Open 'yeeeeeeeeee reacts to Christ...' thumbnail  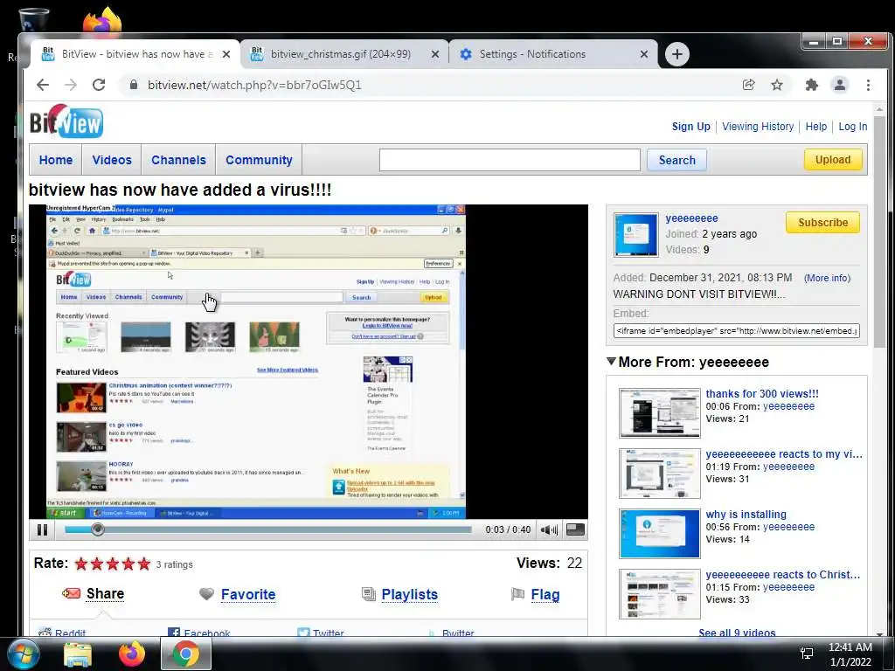tap(659, 594)
